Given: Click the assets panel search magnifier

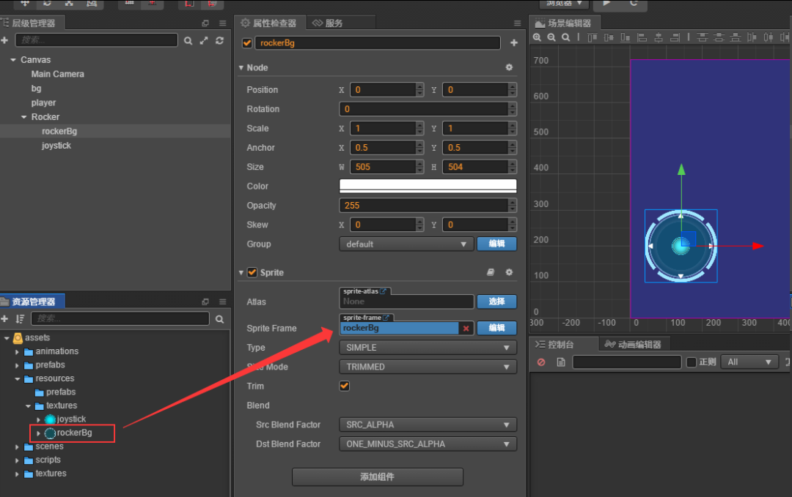Looking at the screenshot, I should pos(220,319).
